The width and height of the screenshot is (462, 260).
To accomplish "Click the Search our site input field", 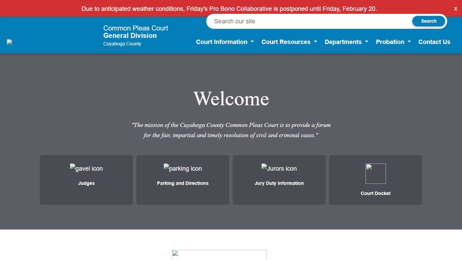I will click(304, 21).
